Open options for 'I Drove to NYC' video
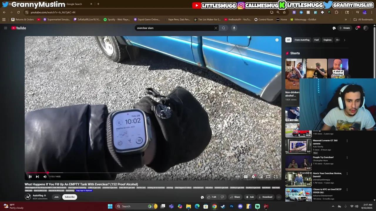376x211 pixels. click(x=347, y=190)
